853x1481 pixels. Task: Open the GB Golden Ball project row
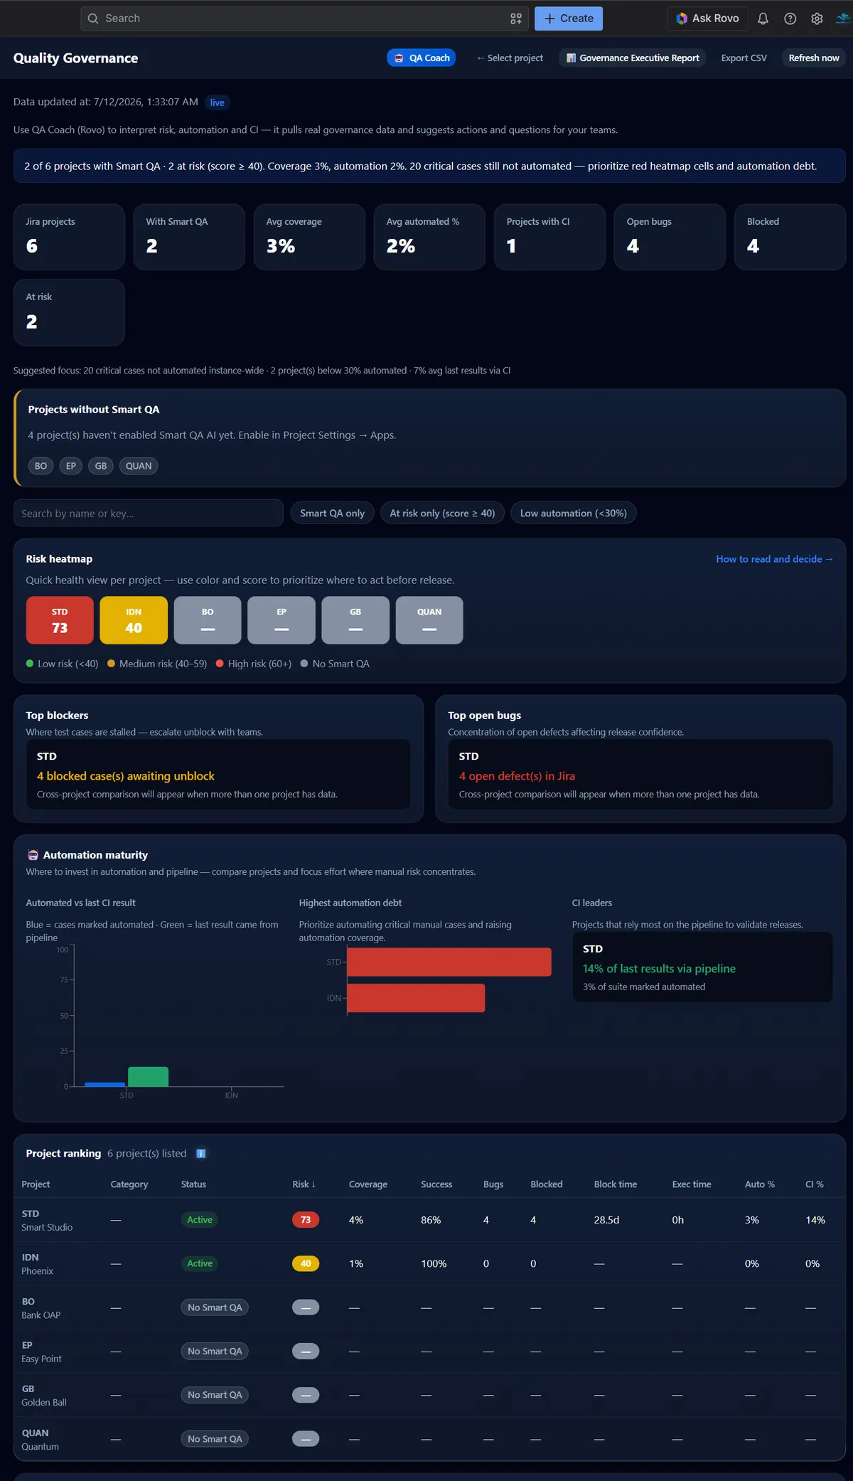click(429, 1395)
